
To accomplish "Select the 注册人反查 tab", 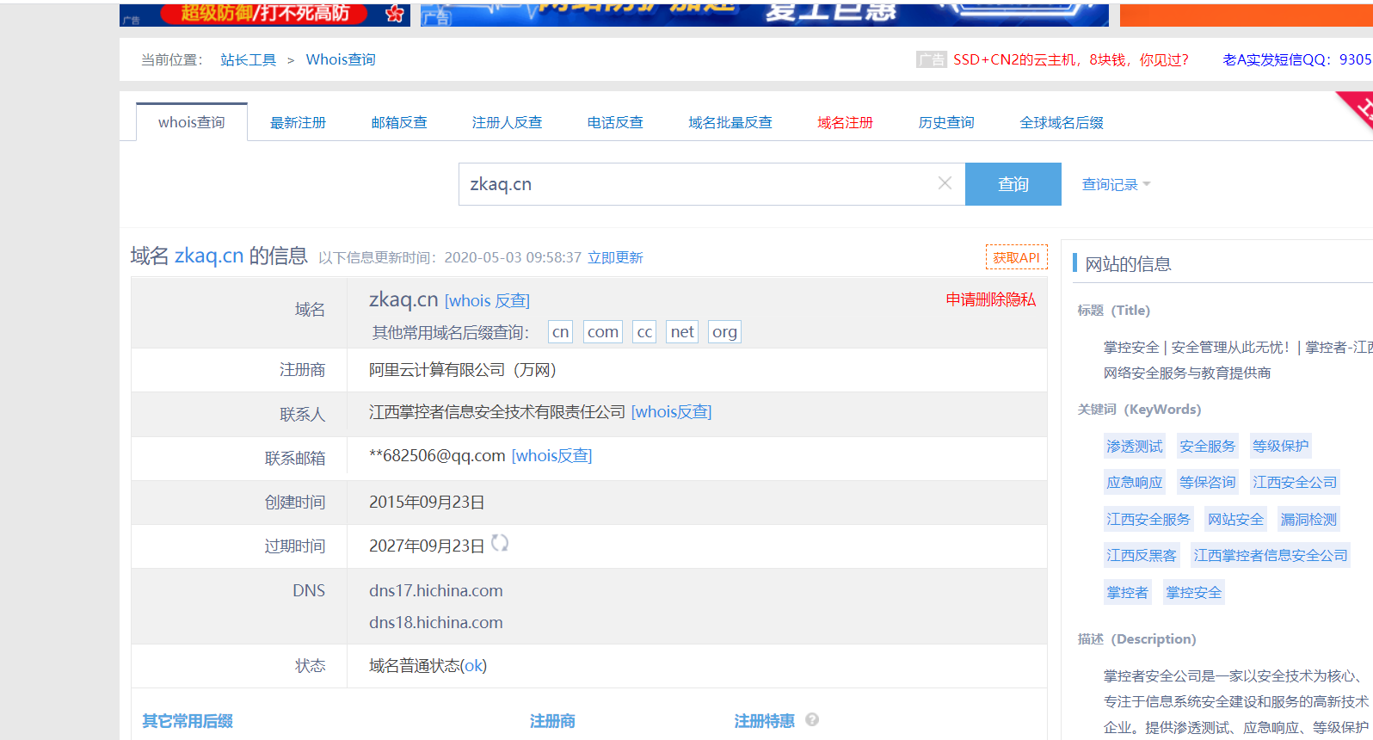I will click(x=507, y=123).
